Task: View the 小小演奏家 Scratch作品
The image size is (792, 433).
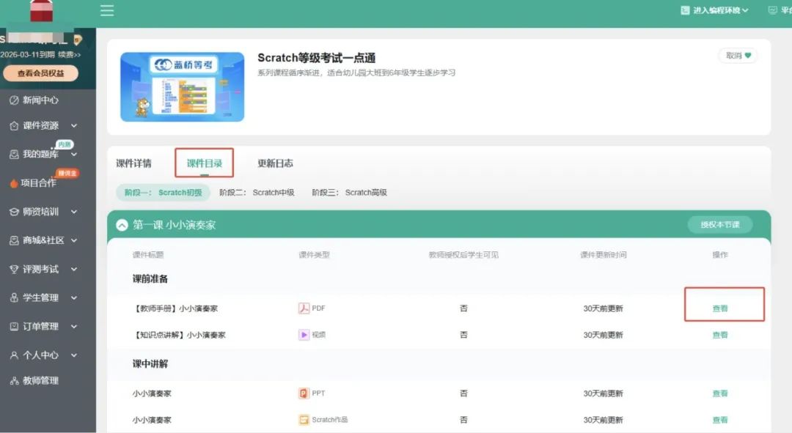Action: (x=720, y=420)
